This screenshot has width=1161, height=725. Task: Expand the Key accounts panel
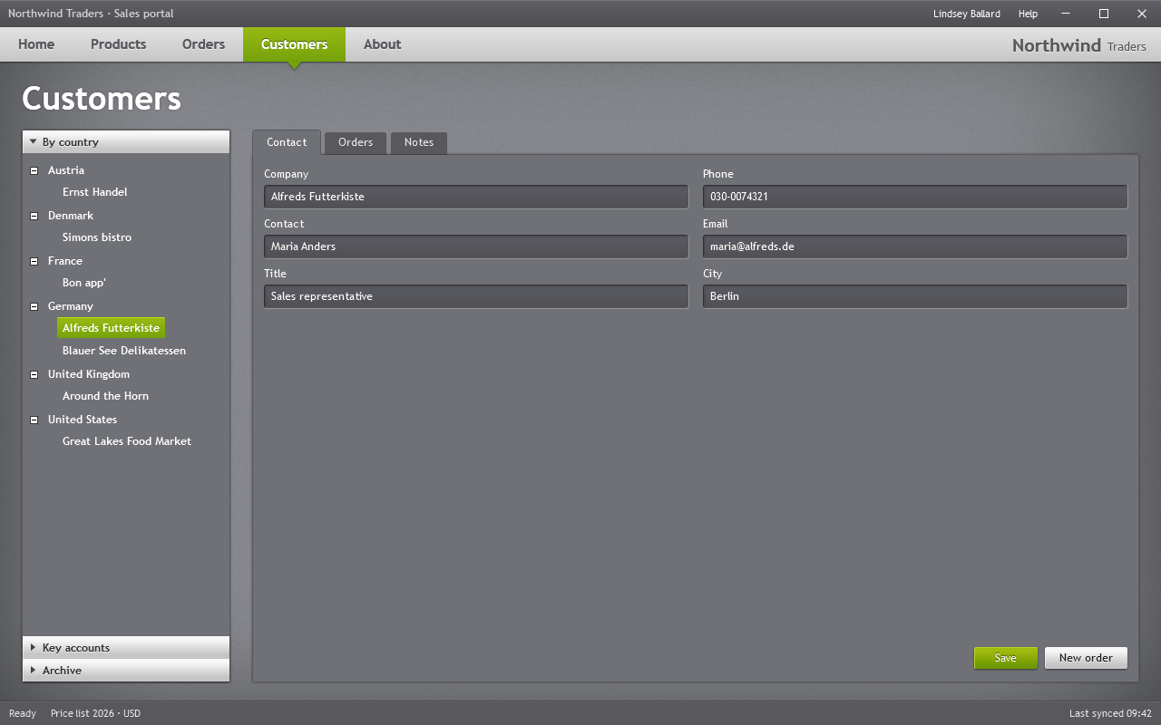126,648
